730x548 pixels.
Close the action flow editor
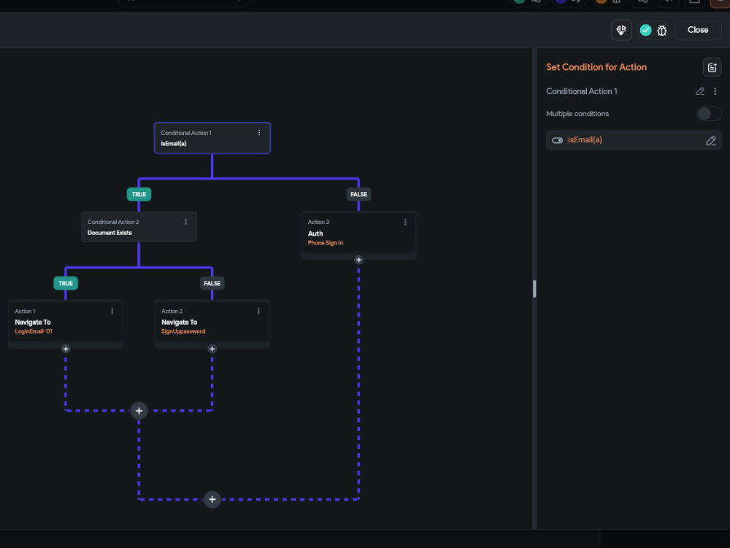tap(697, 30)
